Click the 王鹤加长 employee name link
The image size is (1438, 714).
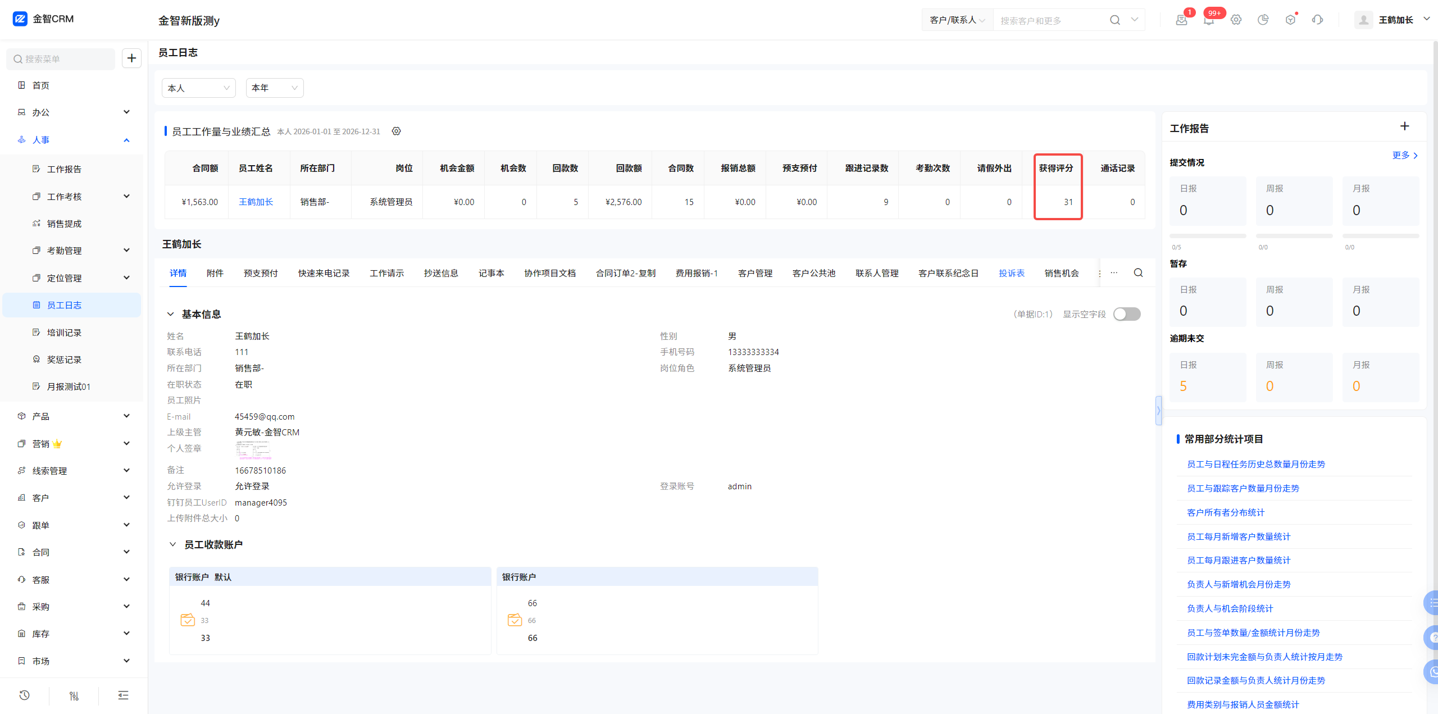tap(256, 202)
